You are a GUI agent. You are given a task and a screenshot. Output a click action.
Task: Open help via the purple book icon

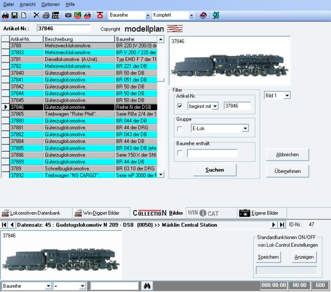(203, 15)
